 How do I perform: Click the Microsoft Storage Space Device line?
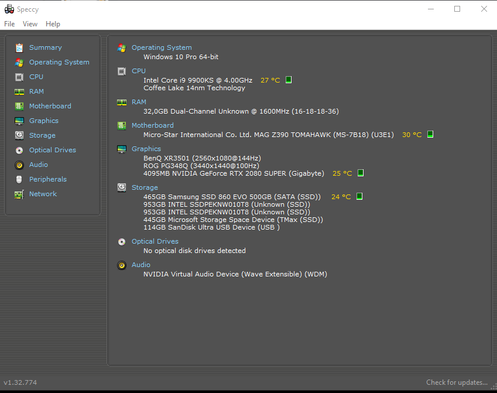click(x=233, y=220)
